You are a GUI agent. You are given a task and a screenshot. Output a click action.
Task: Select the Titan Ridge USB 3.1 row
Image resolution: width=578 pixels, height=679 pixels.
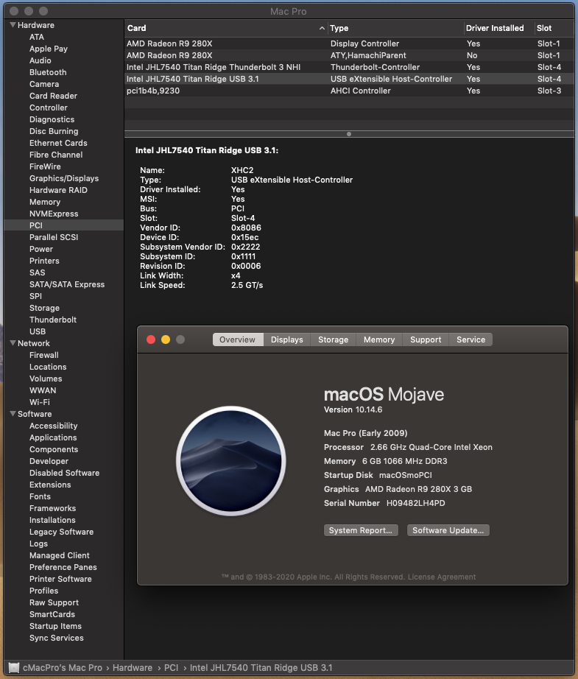(x=349, y=79)
